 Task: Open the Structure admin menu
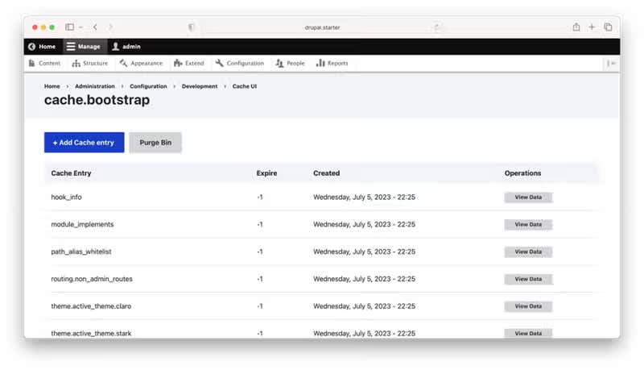point(89,63)
